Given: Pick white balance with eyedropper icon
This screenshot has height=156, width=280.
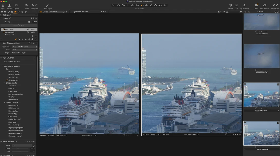Looking at the screenshot, I should click(34, 146).
